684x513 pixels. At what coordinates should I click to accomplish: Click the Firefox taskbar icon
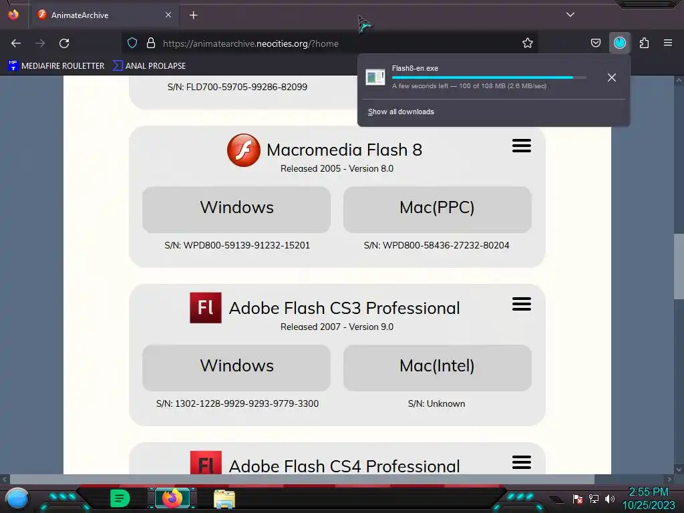tap(172, 498)
